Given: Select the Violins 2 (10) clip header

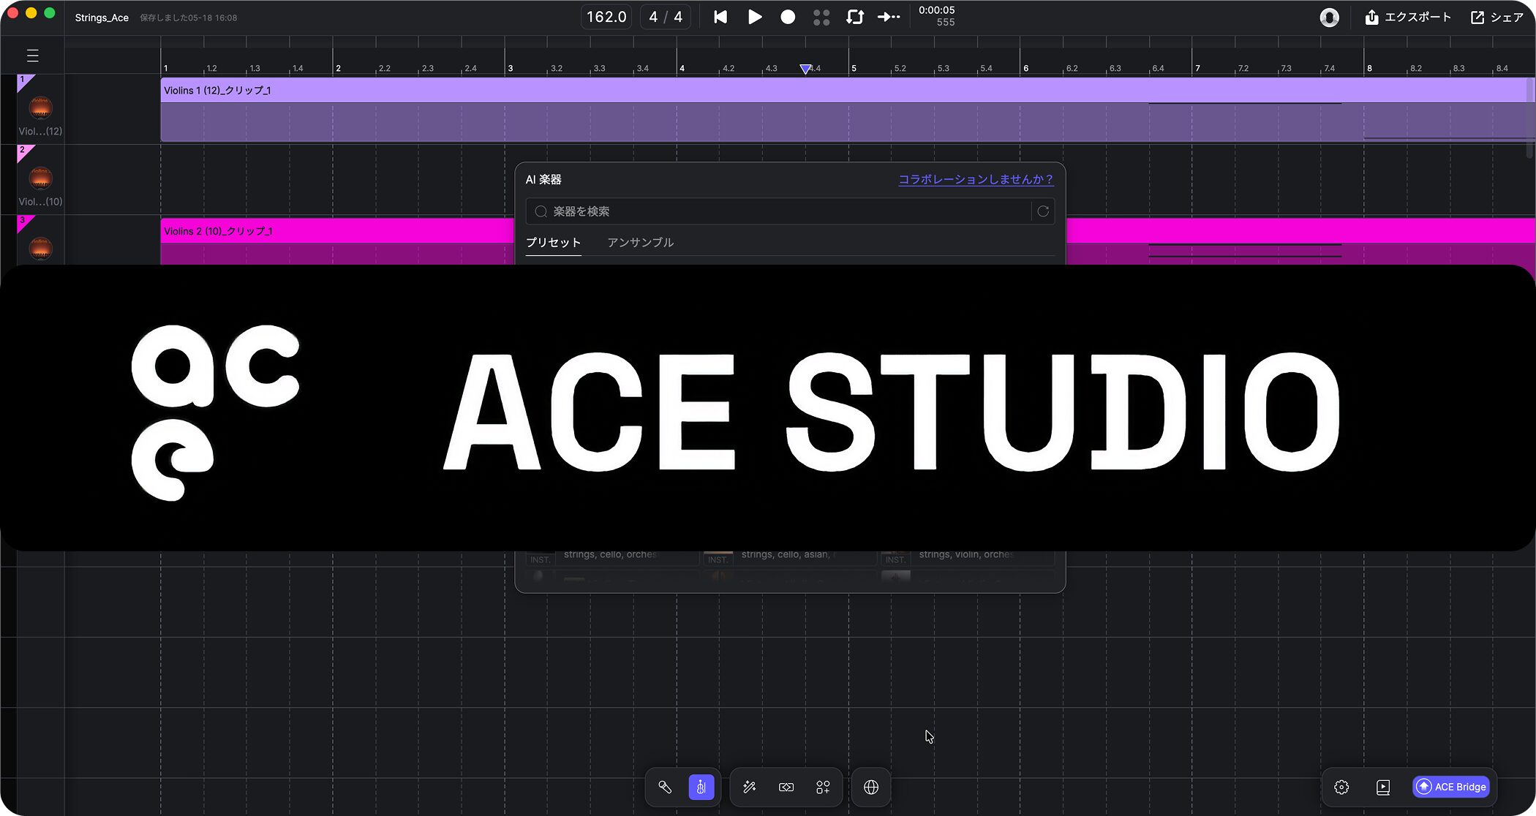Looking at the screenshot, I should point(337,231).
